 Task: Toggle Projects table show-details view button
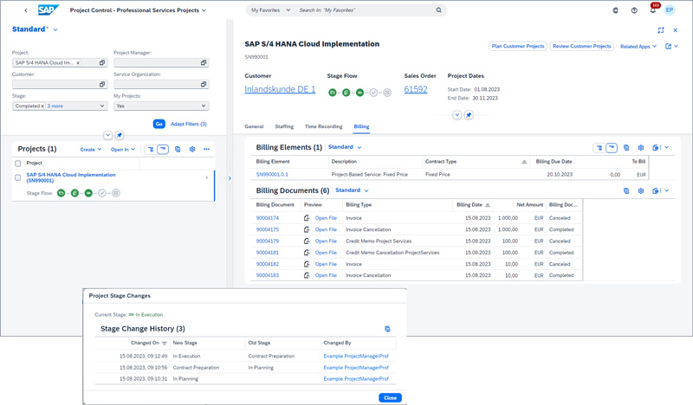[151, 150]
